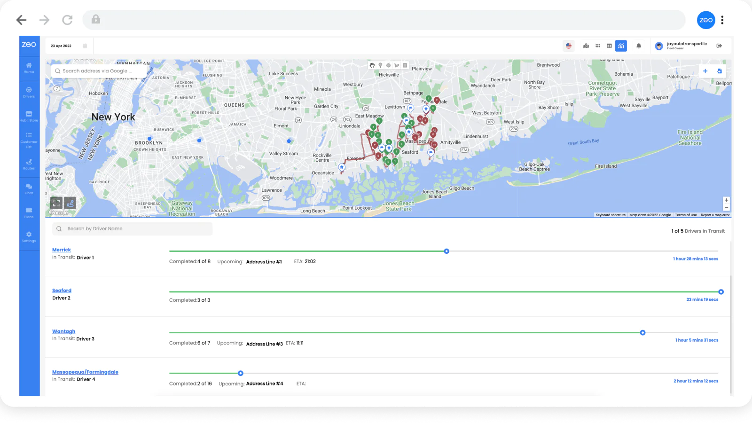Click Wantagh route progress handle

(x=642, y=333)
